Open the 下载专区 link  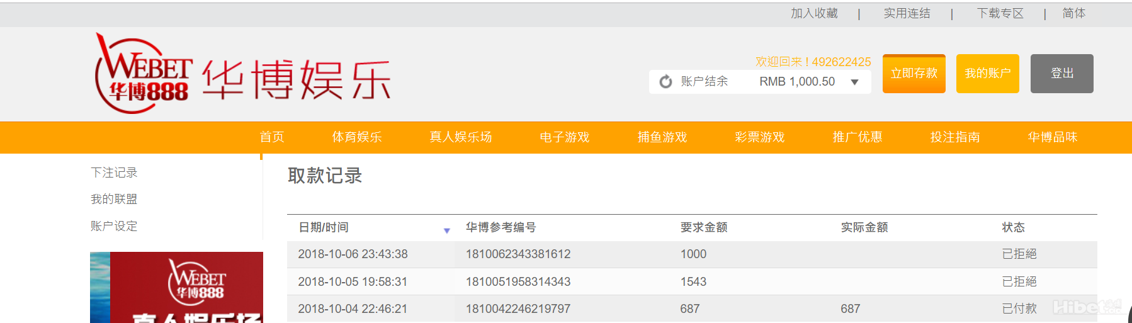(1000, 13)
